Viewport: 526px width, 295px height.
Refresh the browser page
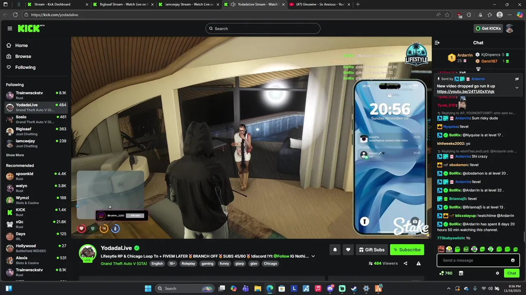point(15,14)
